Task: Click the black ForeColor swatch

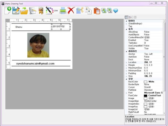Action: (146, 96)
